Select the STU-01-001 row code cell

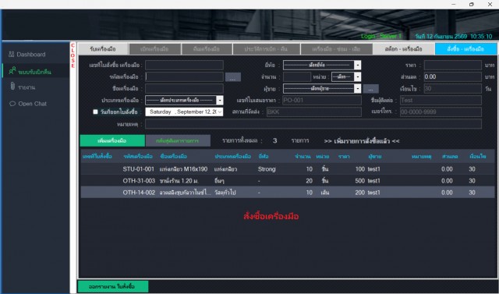pyautogui.click(x=139, y=169)
